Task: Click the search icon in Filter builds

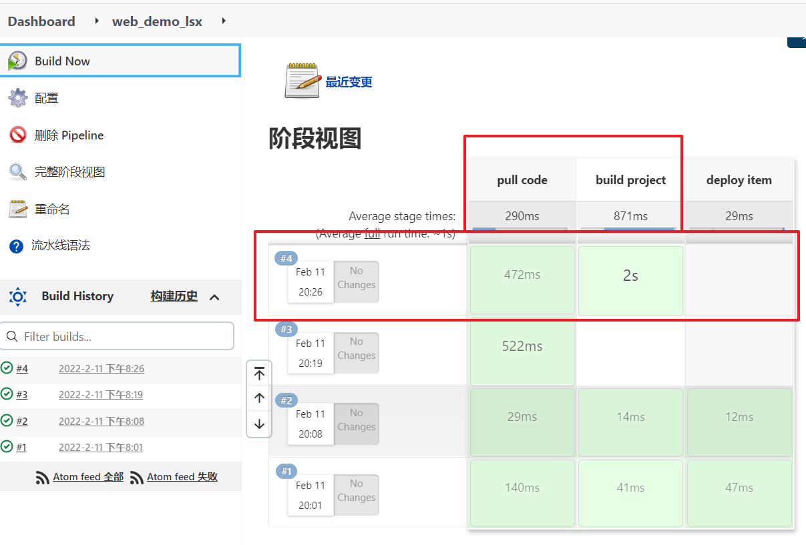Action: pos(12,336)
